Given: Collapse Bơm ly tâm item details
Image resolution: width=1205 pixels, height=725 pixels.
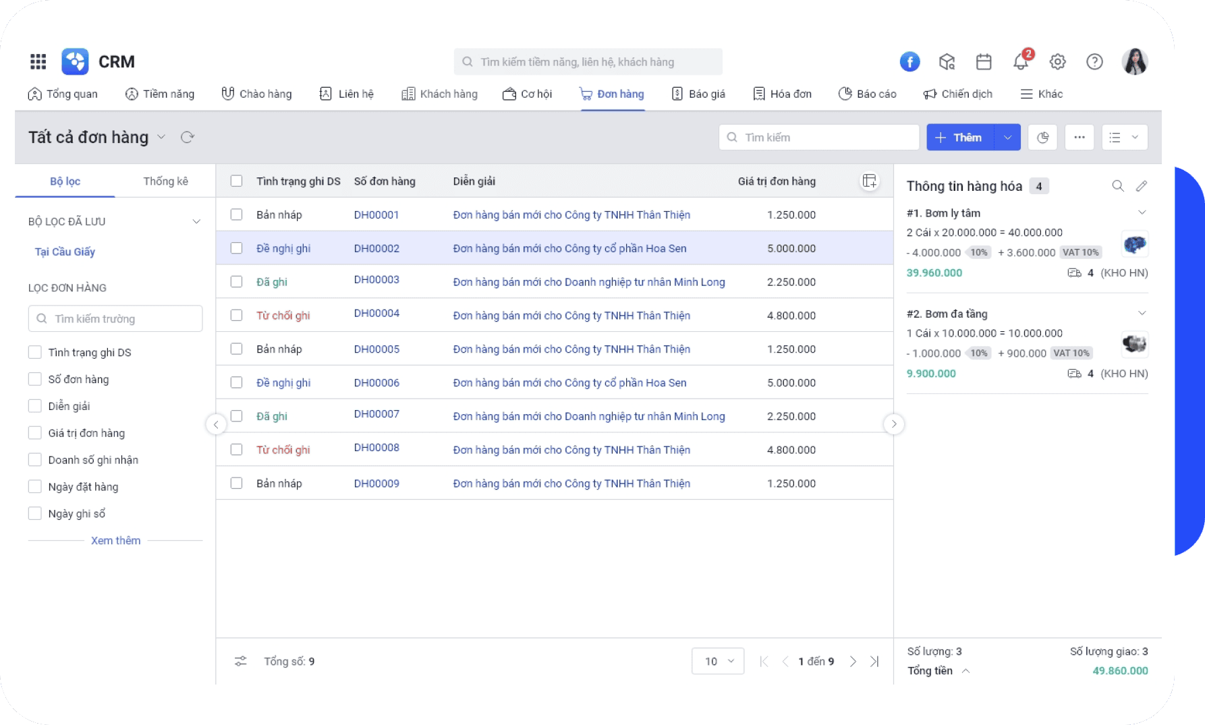Looking at the screenshot, I should coord(1142,212).
